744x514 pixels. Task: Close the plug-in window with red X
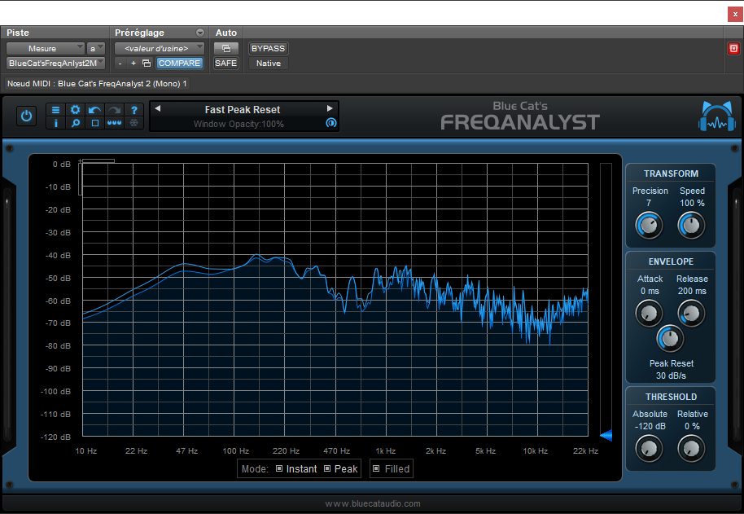735,14
